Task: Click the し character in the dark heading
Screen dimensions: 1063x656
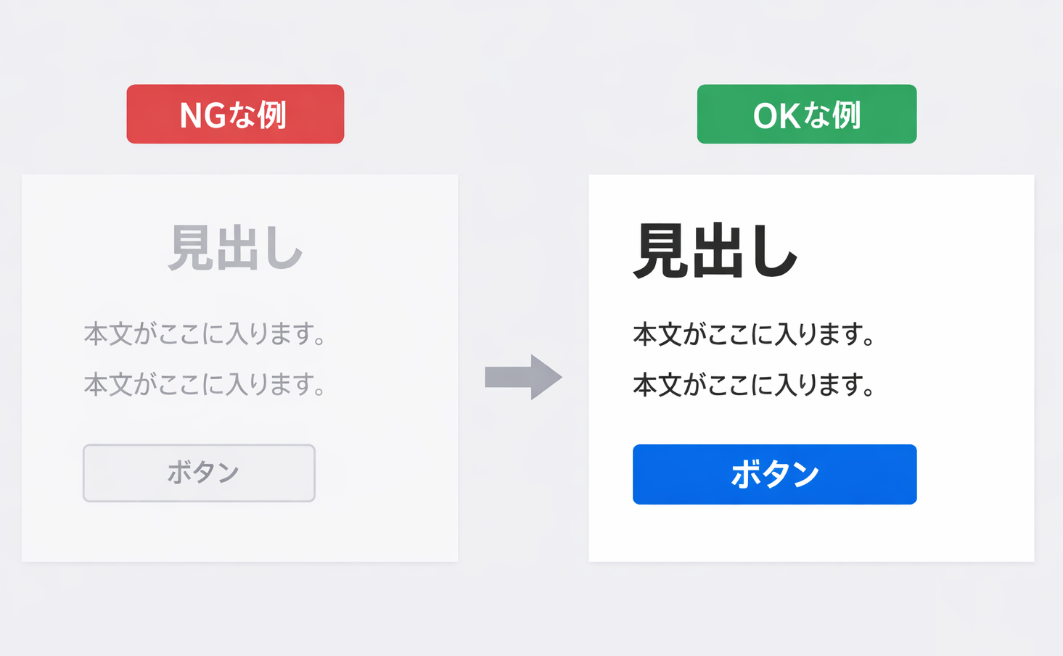Action: pos(774,251)
